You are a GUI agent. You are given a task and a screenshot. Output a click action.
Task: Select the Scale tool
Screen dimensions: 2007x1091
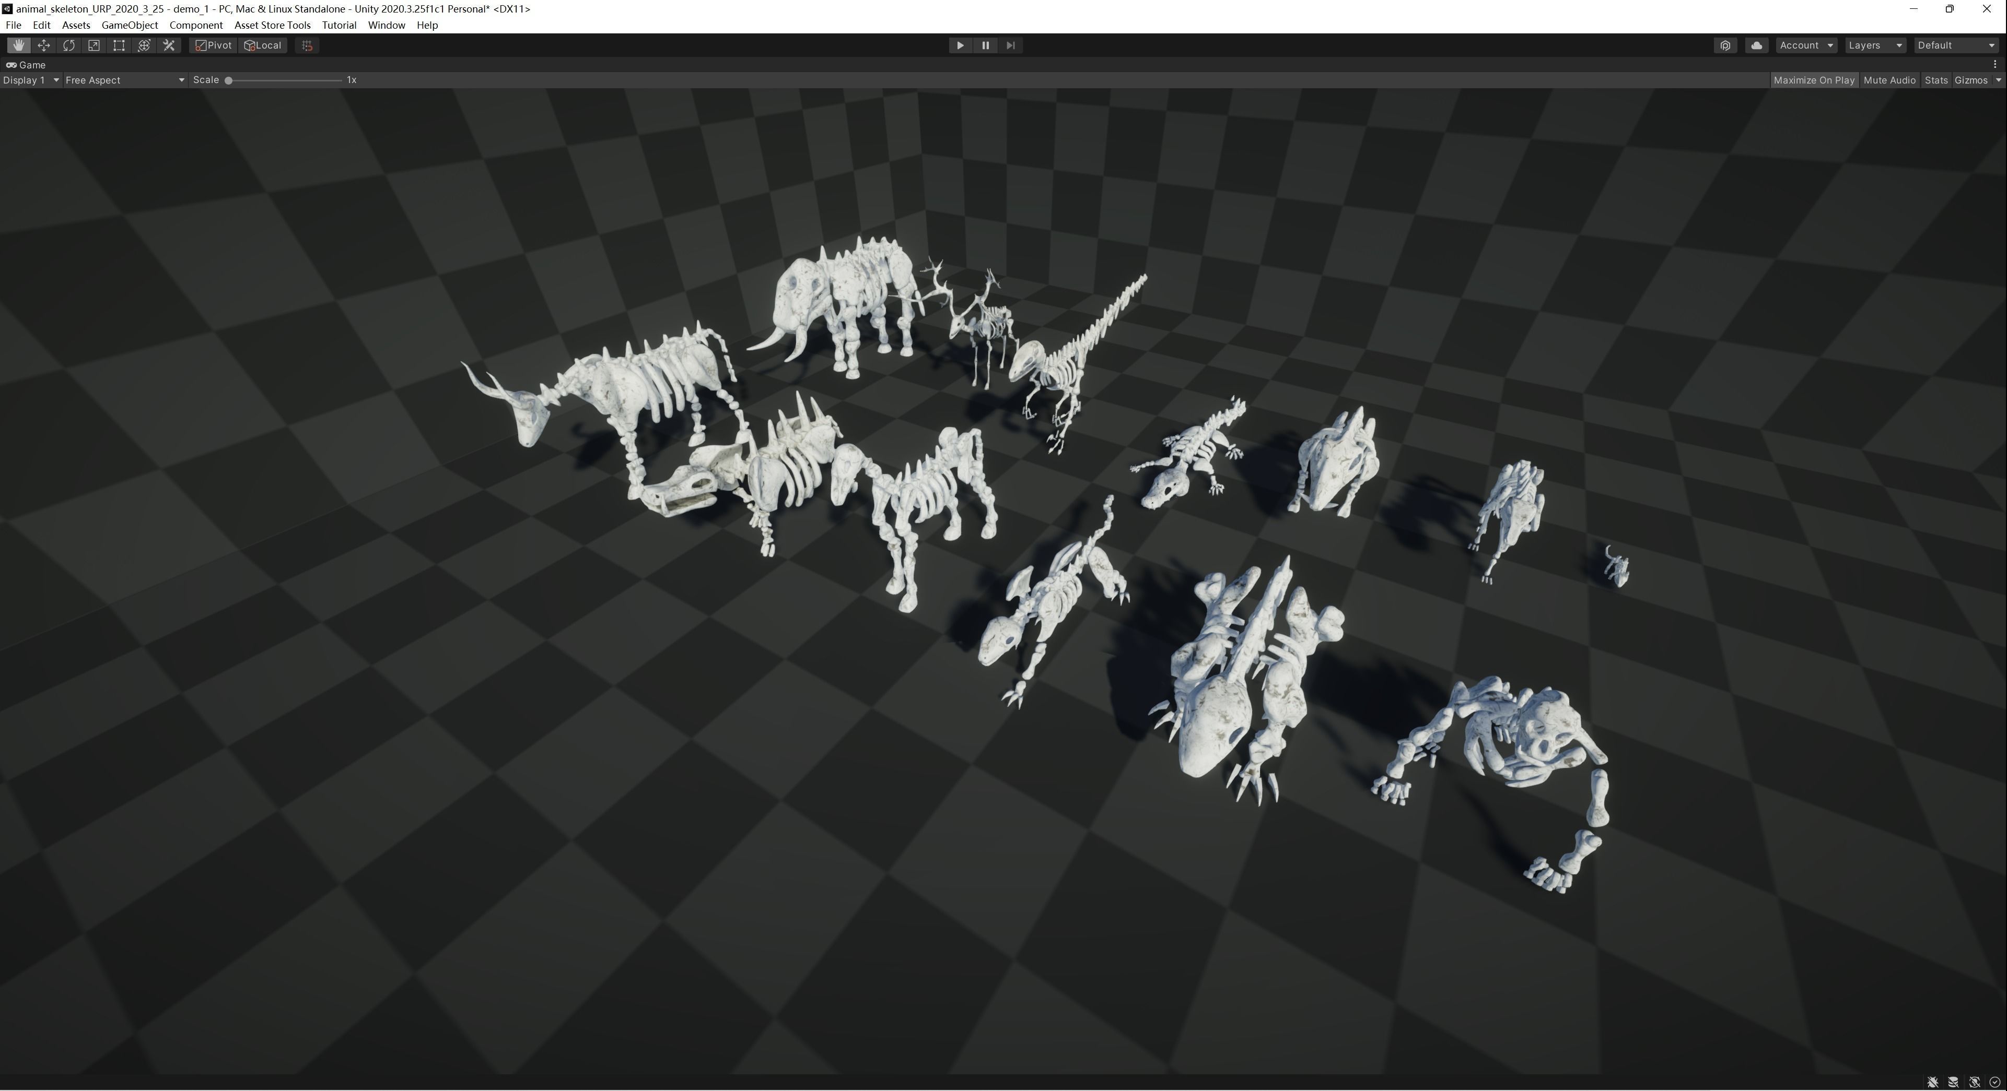94,45
